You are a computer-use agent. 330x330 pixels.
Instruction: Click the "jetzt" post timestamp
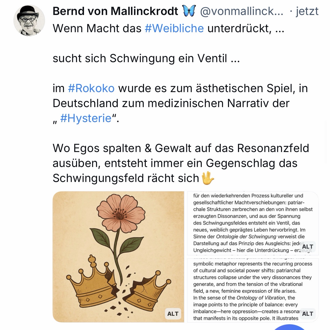point(307,11)
